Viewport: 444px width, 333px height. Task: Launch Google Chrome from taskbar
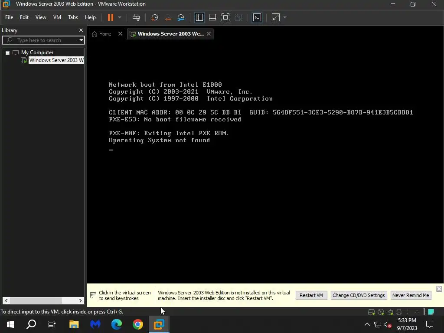138,324
